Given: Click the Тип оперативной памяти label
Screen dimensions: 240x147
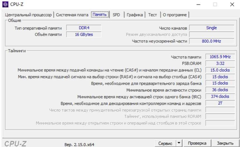Looking at the screenshot, I should tap(38, 28).
